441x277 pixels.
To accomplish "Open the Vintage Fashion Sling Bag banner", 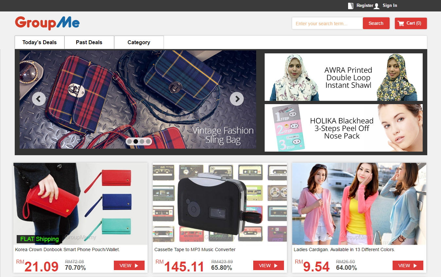I will click(x=138, y=100).
